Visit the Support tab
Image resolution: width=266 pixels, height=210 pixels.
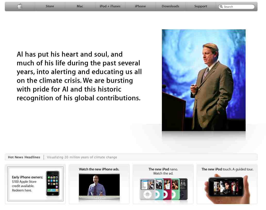[201, 6]
